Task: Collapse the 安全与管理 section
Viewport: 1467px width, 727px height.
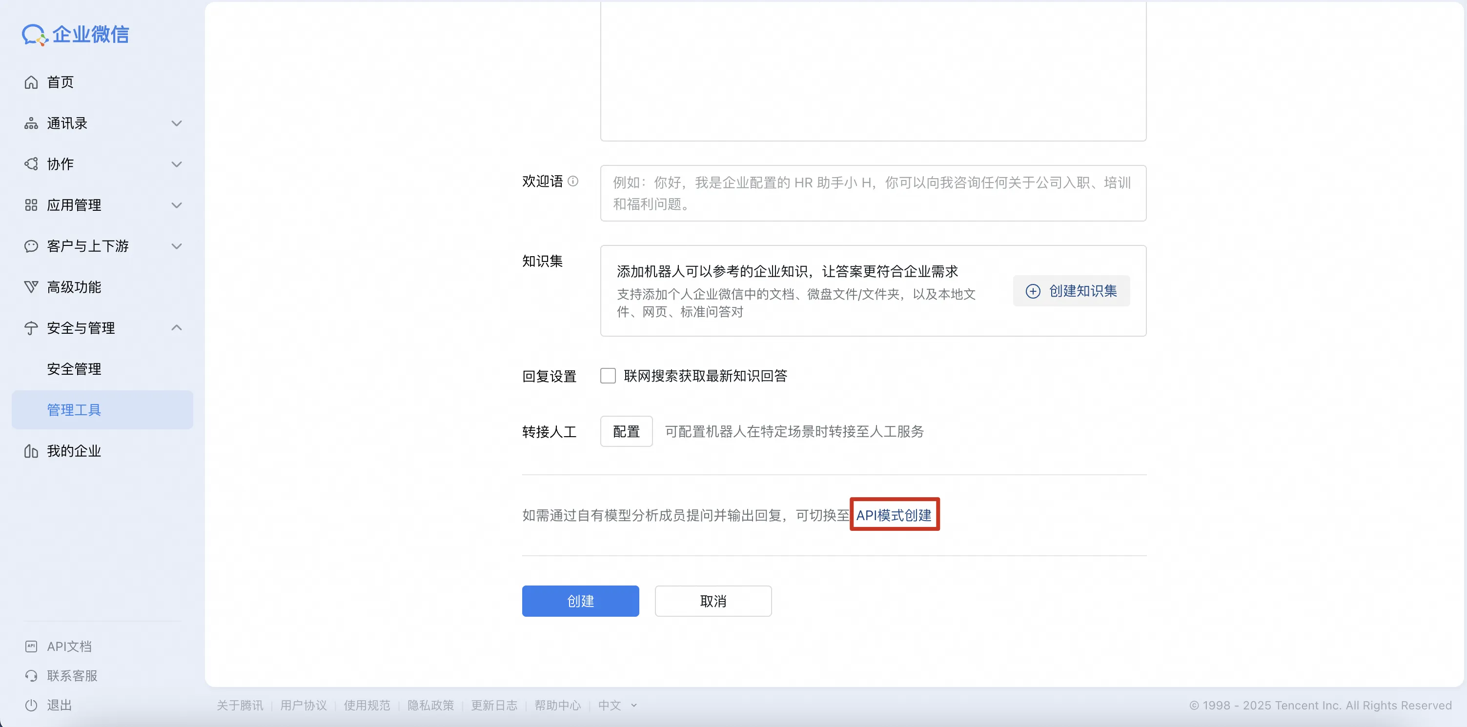Action: pos(177,327)
